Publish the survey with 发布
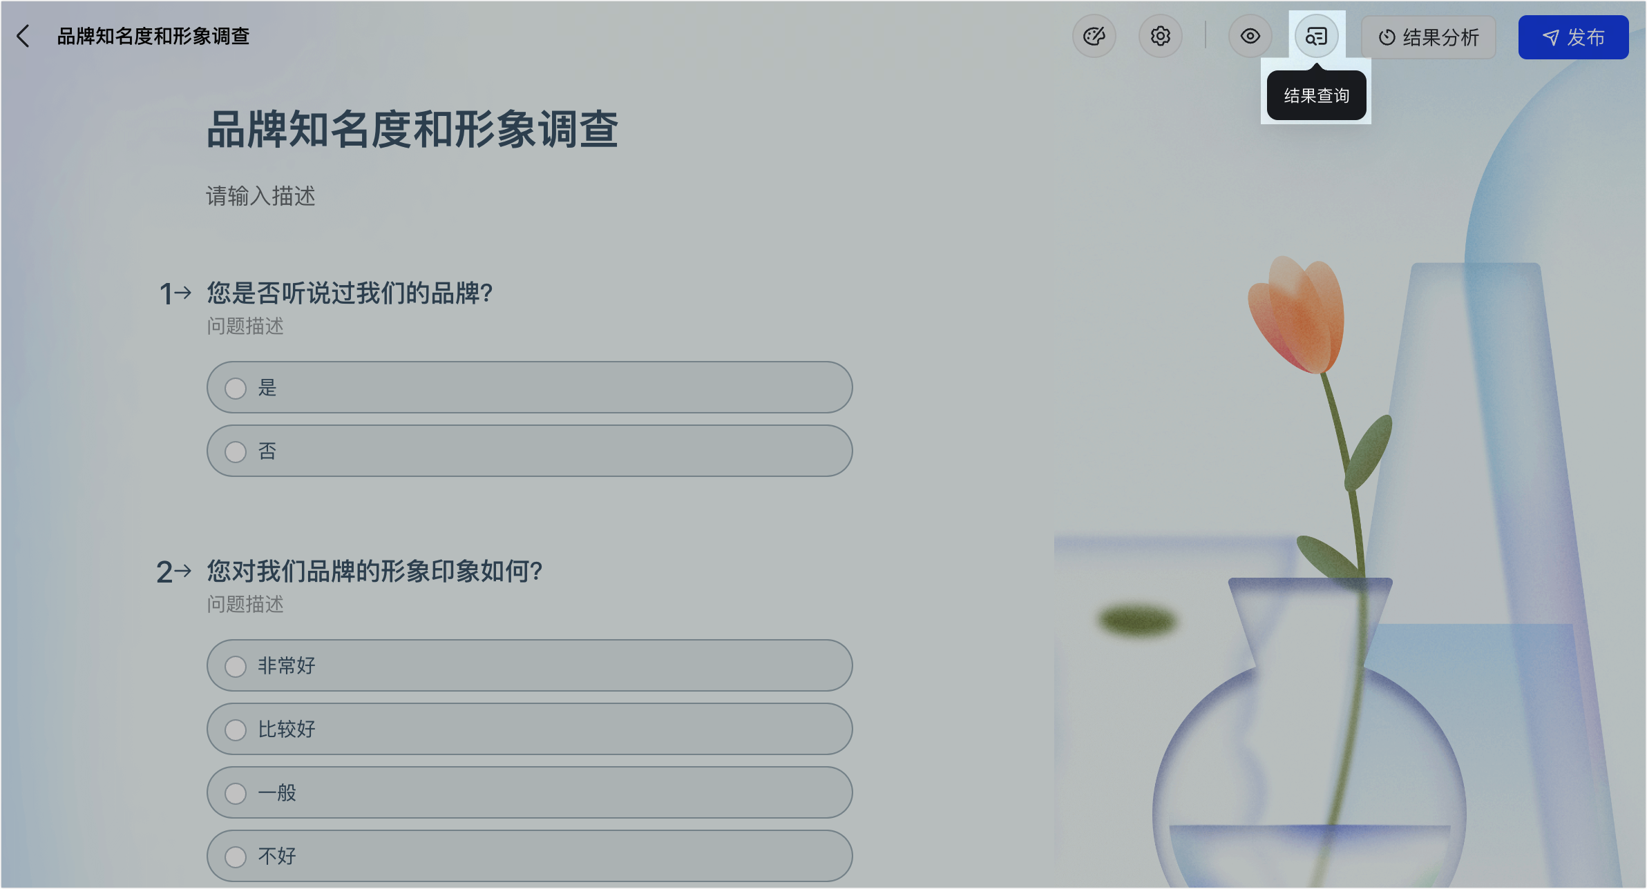 pos(1573,37)
